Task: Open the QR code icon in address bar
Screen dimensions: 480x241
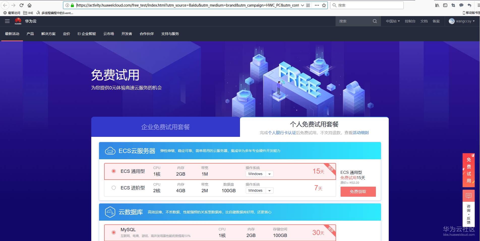Action: pyautogui.click(x=308, y=5)
